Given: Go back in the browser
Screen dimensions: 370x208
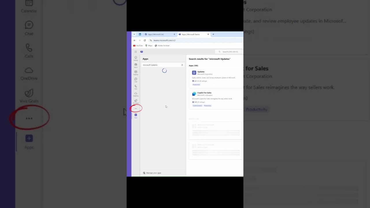Looking at the screenshot, I should click(134, 40).
